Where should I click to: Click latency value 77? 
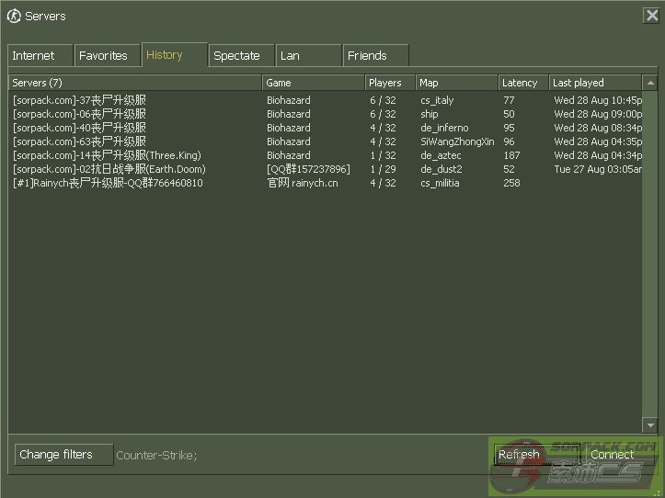[509, 100]
